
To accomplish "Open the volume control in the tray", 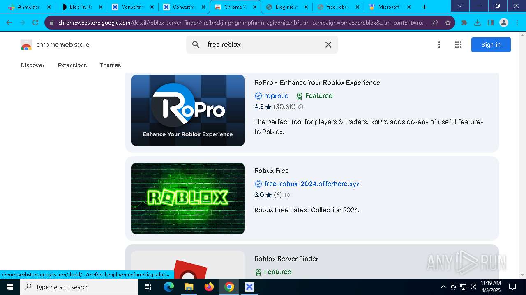I will (x=473, y=287).
